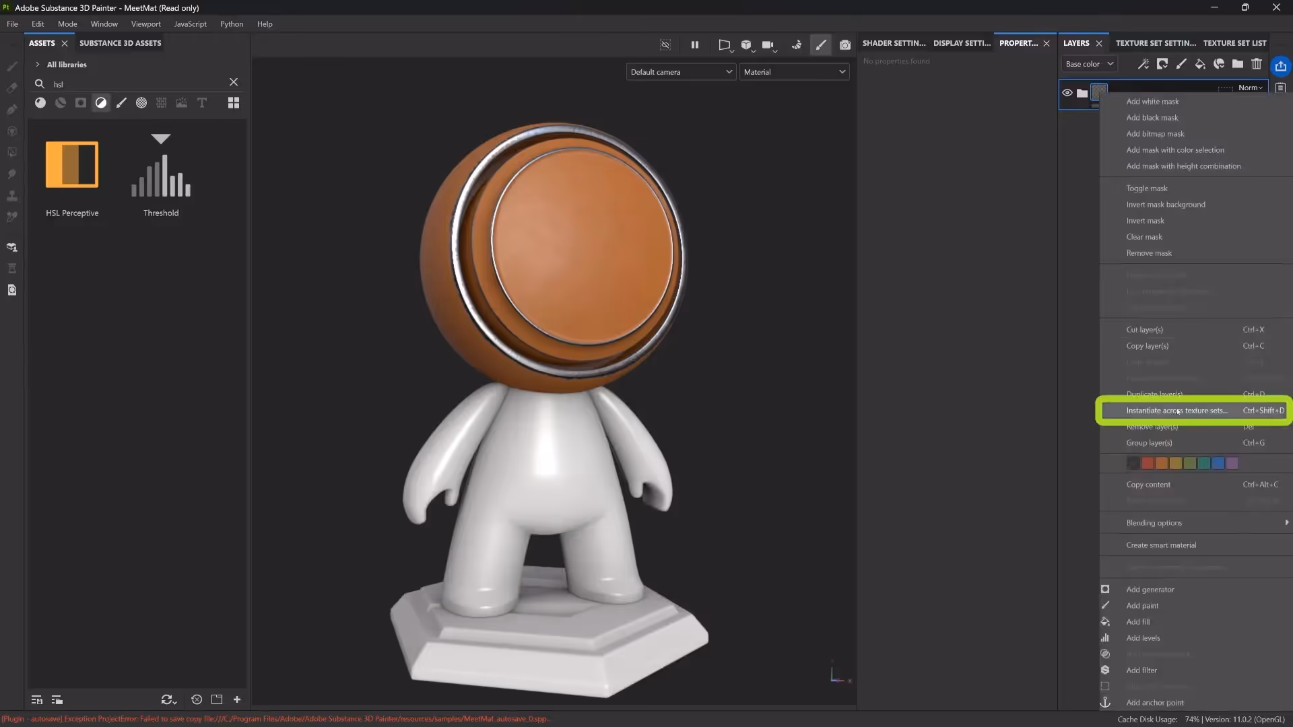The width and height of the screenshot is (1293, 727).
Task: Open the Base color channel dropdown
Action: (1089, 64)
